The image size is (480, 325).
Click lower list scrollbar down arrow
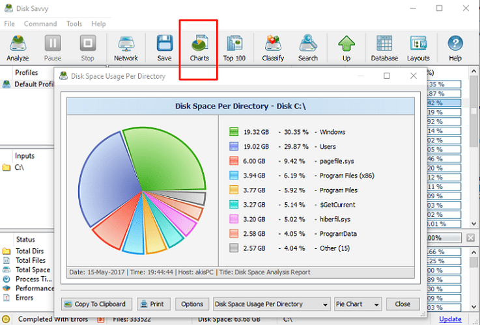pyautogui.click(x=474, y=306)
